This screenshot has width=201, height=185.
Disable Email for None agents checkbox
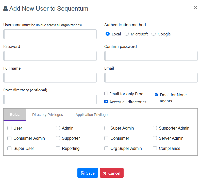pos(157,95)
